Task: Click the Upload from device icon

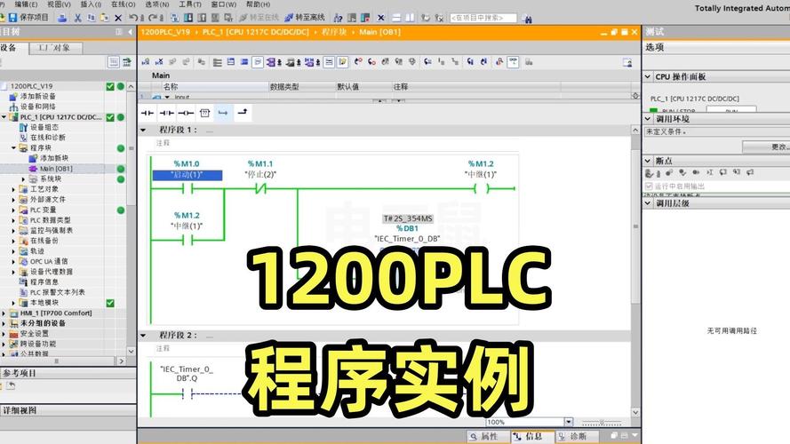Action: 202,18
